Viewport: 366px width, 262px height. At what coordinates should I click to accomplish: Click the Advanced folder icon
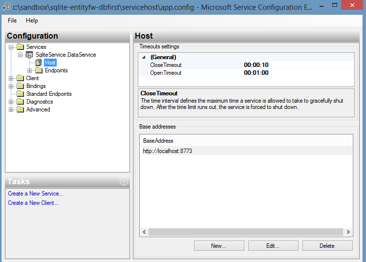21,109
